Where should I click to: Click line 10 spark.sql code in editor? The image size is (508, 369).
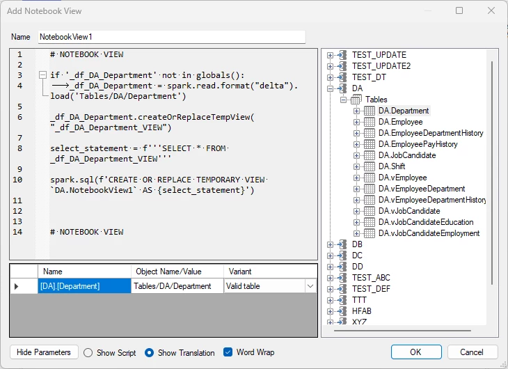tap(159, 184)
